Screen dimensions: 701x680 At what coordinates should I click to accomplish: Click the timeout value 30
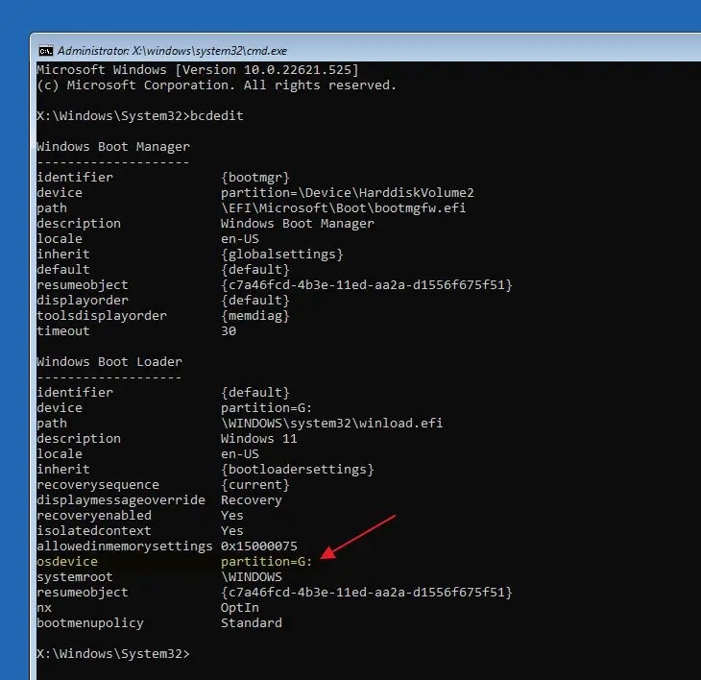229,331
